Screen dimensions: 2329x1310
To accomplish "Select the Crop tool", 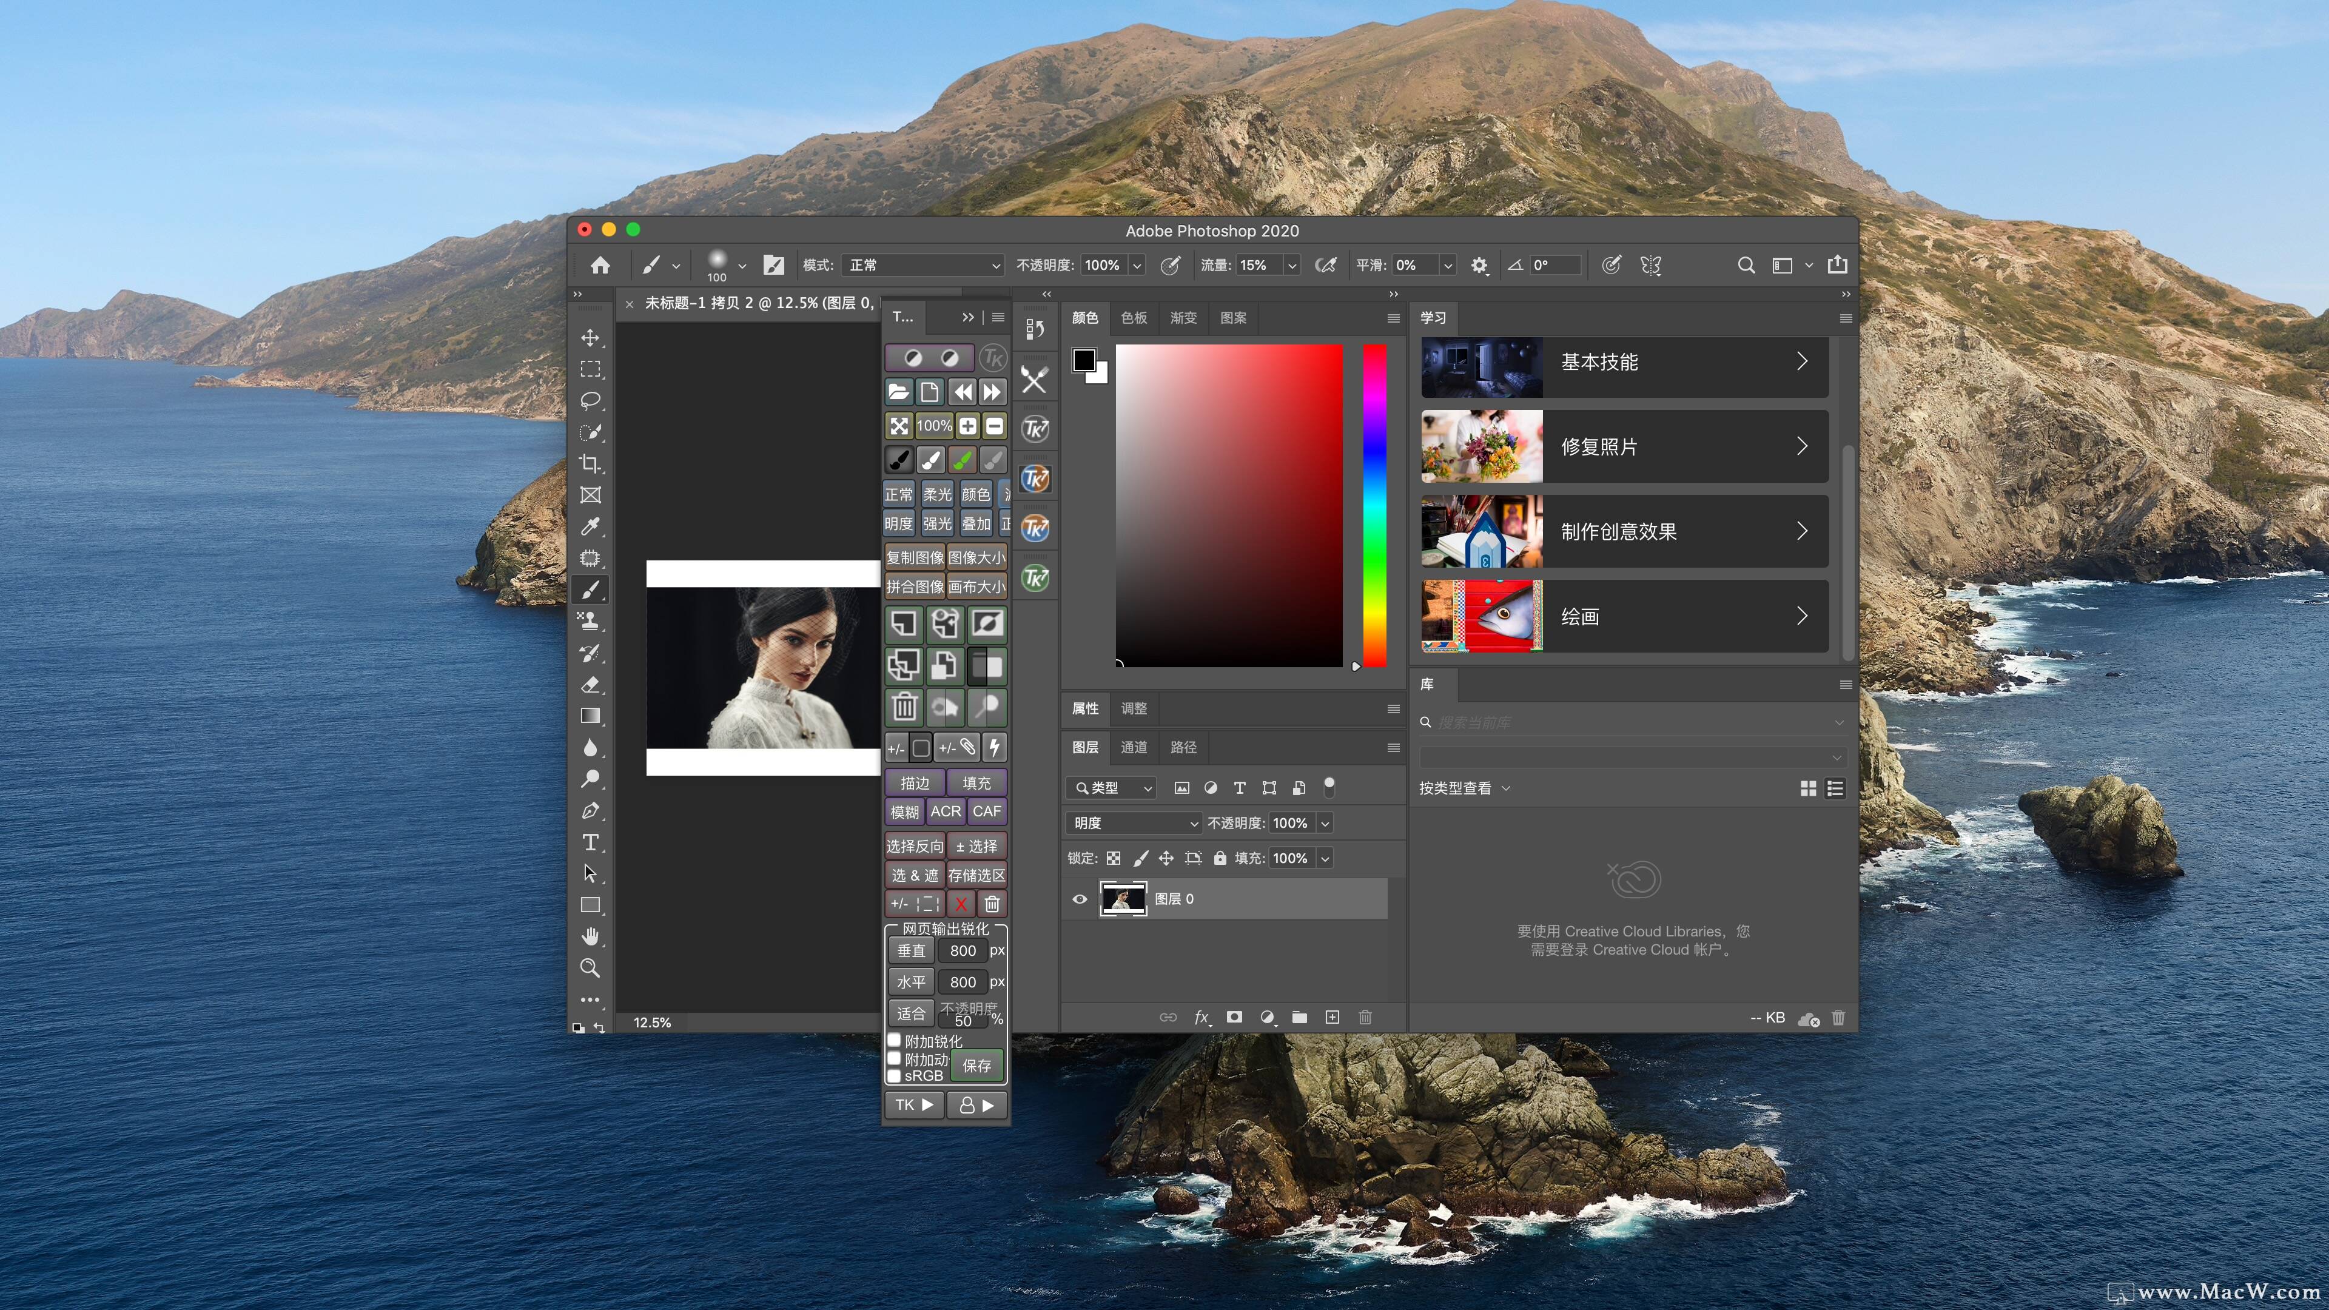I will pos(590,464).
